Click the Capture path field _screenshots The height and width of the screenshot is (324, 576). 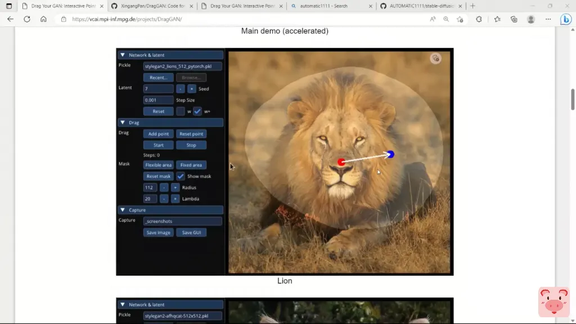(183, 221)
